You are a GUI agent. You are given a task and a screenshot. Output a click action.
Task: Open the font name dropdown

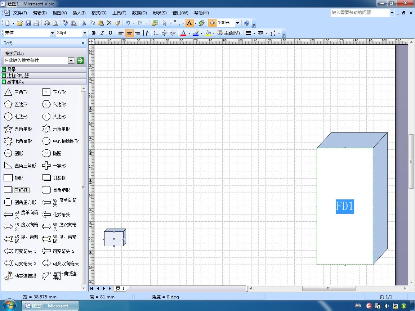tap(52, 33)
